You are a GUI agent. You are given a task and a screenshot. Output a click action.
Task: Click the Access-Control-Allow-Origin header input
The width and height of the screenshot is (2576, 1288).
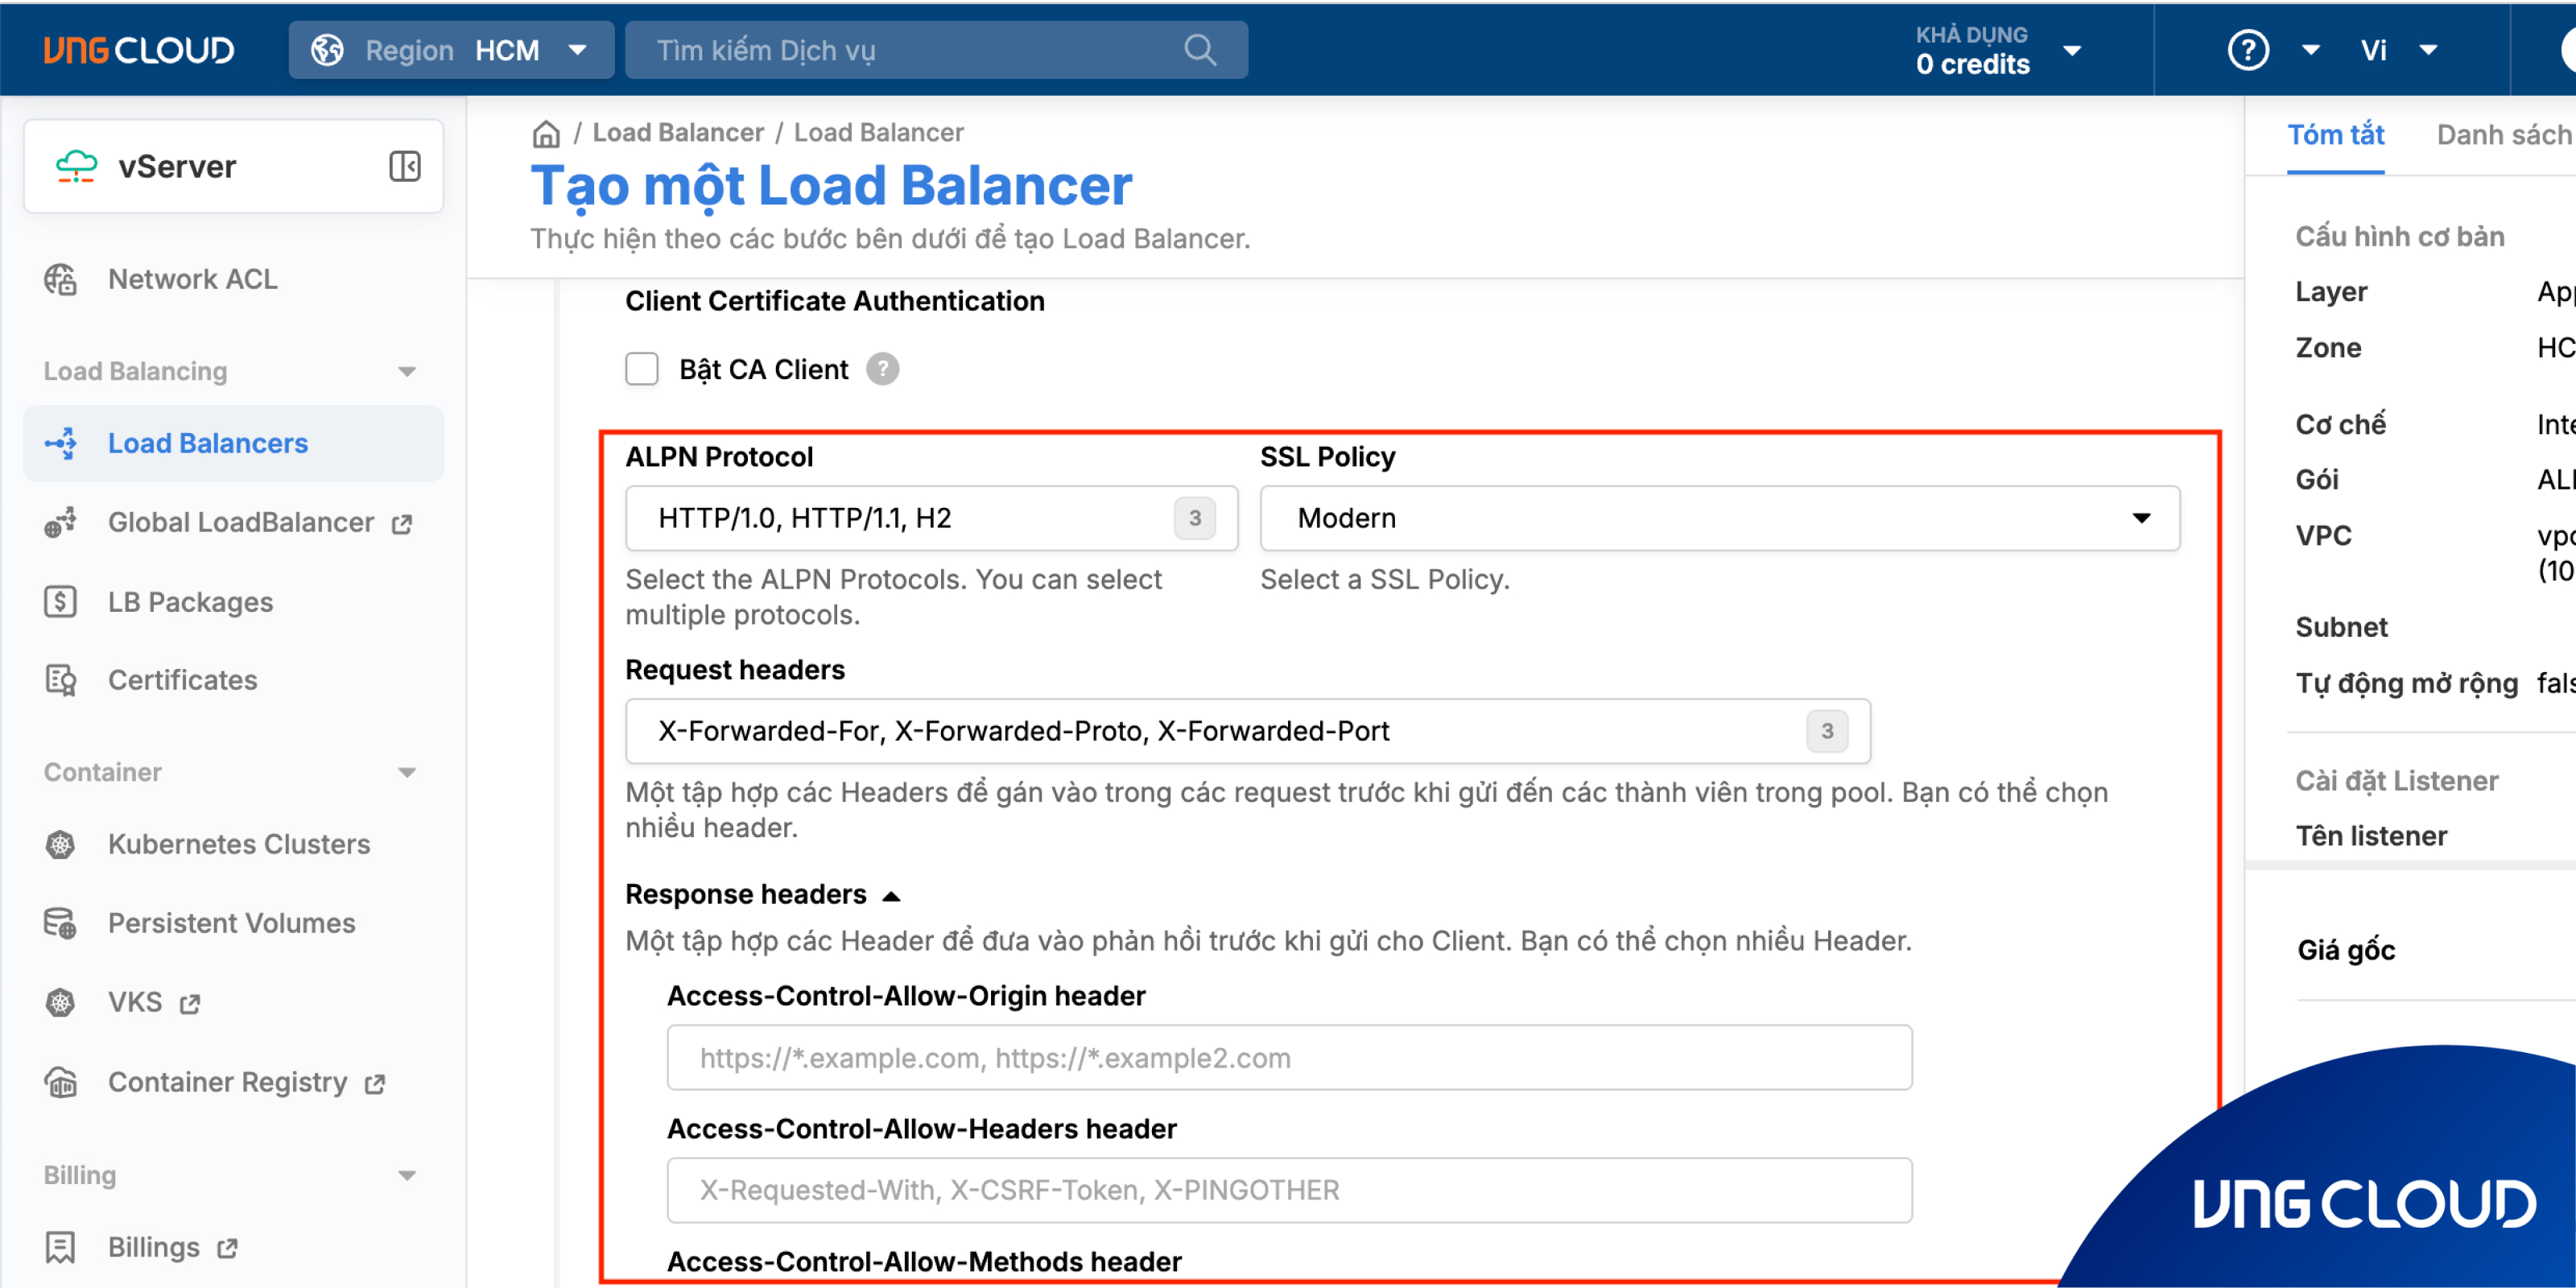1288,1058
